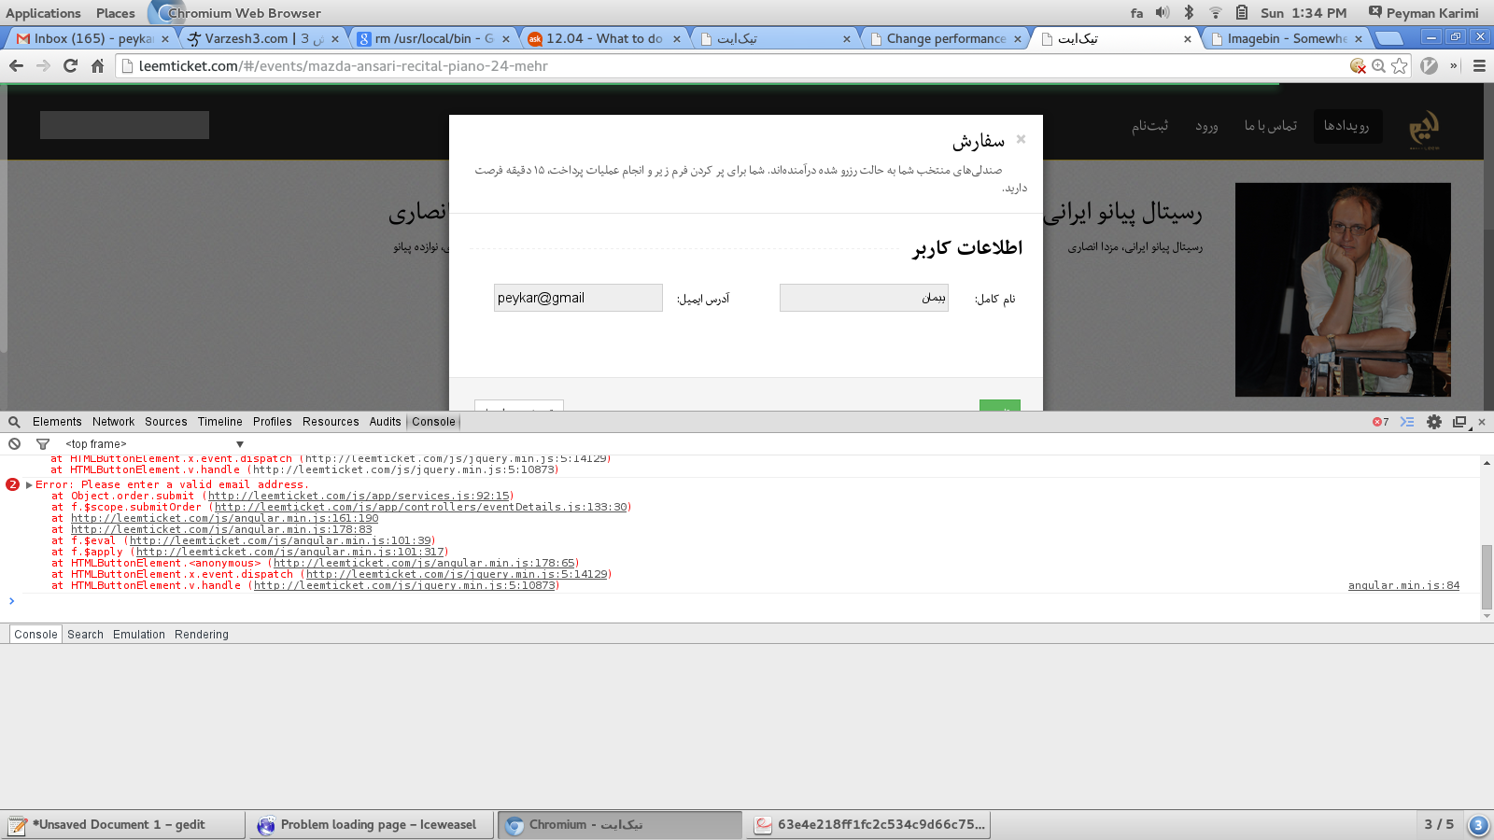Open the eventDetails.js:133:30 stack link
The width and height of the screenshot is (1494, 840).
(420, 507)
